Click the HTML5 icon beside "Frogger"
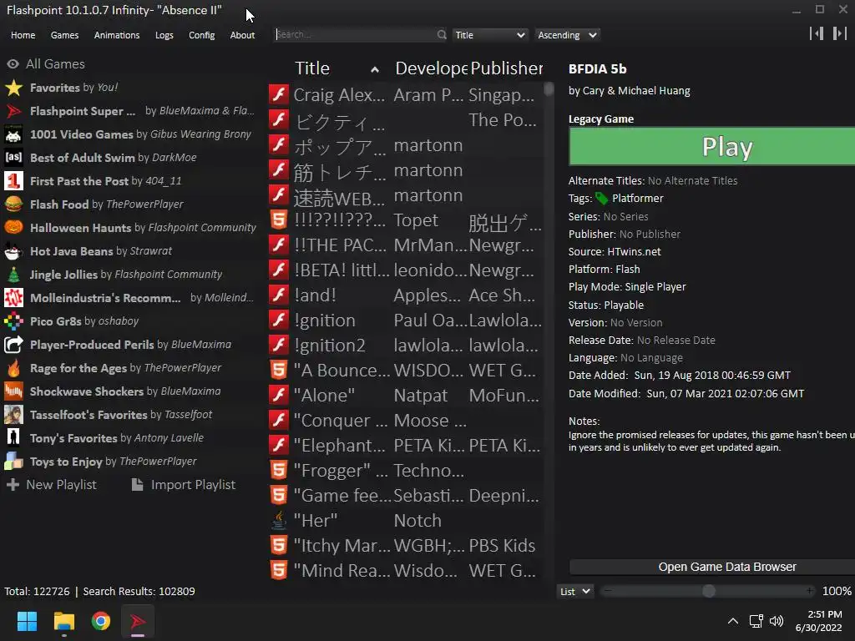This screenshot has height=641, width=855. click(279, 470)
